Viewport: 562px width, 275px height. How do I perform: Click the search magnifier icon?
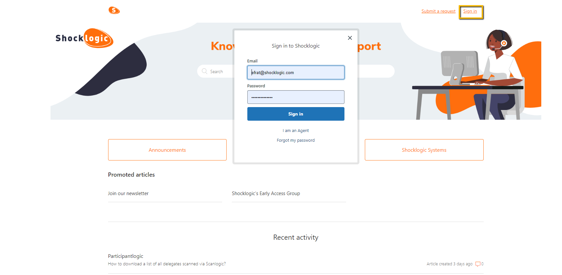click(204, 71)
